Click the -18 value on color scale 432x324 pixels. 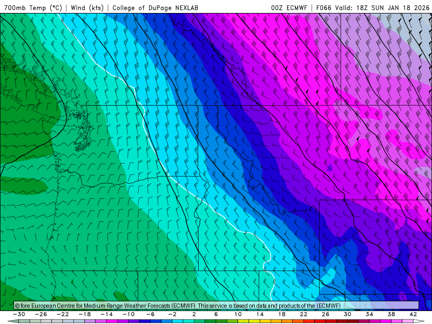click(85, 314)
